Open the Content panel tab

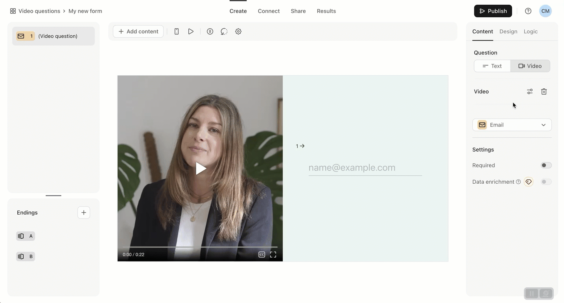click(483, 31)
